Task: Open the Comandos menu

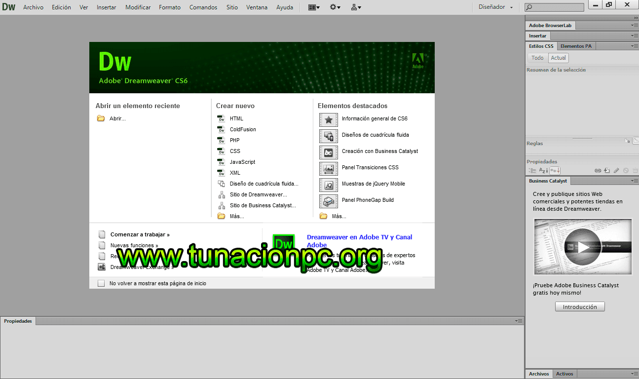Action: point(203,7)
